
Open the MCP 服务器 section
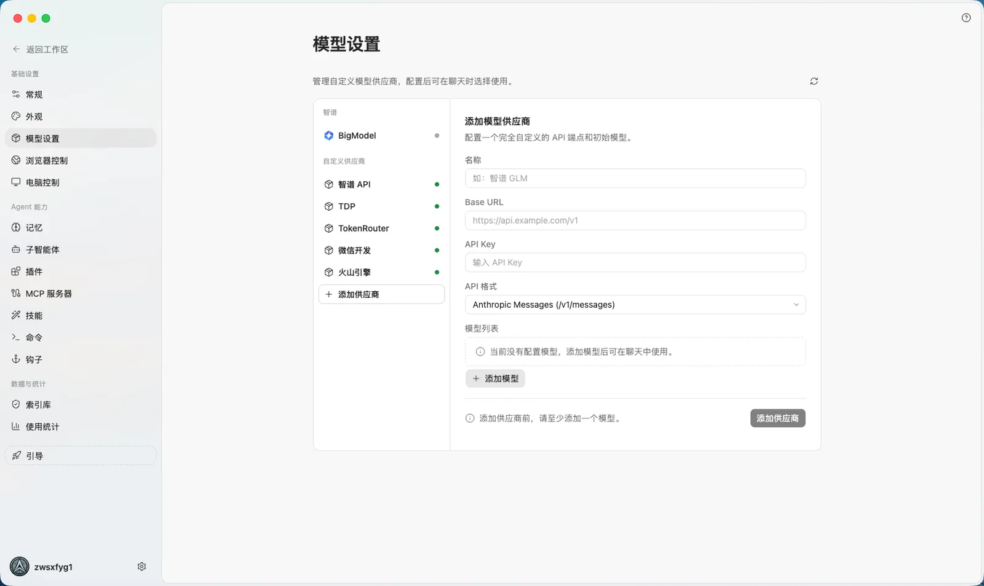[81, 294]
